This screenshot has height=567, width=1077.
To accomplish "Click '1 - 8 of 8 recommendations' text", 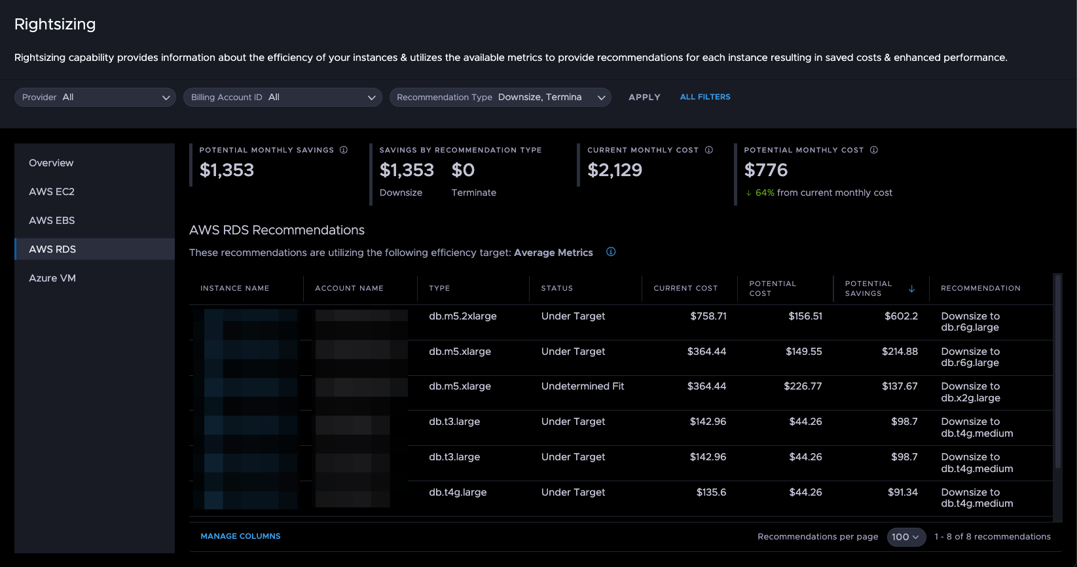I will click(993, 537).
